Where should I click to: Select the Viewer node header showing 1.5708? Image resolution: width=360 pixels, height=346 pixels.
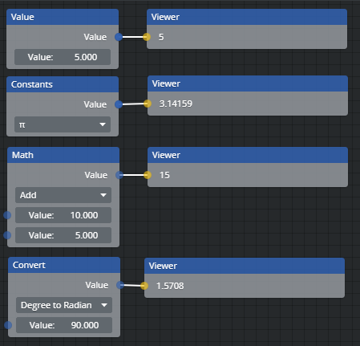245,266
